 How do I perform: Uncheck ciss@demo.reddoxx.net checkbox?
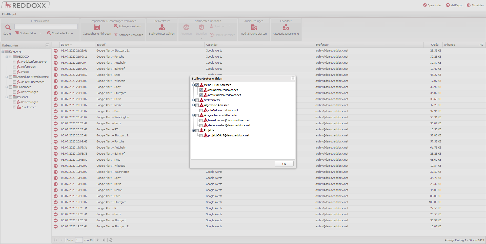point(201,90)
